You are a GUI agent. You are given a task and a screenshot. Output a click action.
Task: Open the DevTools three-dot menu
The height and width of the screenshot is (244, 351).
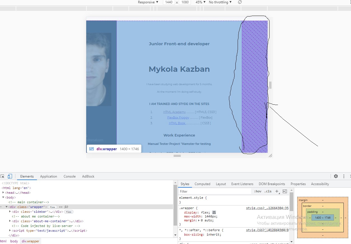pos(344,176)
